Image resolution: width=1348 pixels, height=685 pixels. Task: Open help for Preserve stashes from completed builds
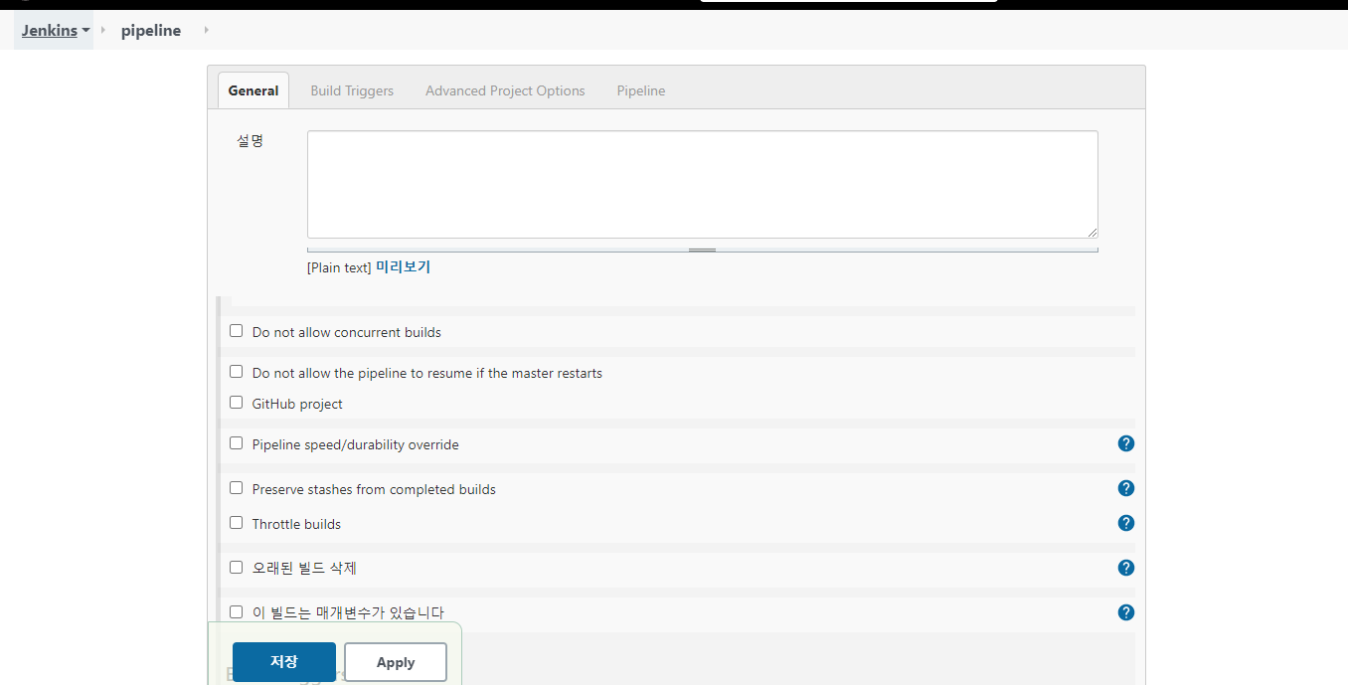[1125, 488]
